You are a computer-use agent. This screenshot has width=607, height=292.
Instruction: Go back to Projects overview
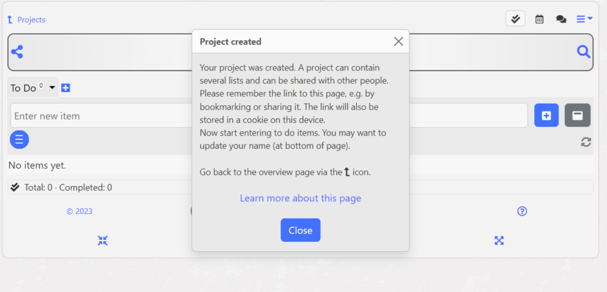26,20
